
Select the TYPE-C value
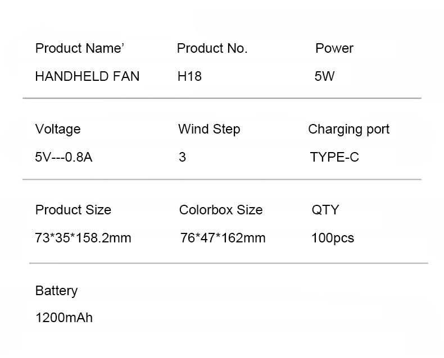pos(334,157)
